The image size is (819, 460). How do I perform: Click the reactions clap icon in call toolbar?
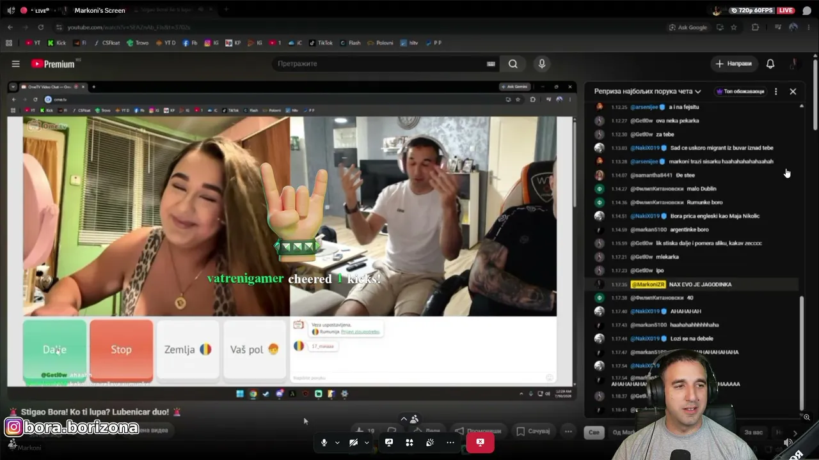click(430, 442)
